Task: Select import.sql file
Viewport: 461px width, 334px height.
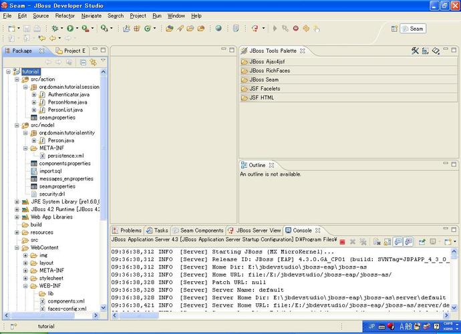Action: pos(51,171)
